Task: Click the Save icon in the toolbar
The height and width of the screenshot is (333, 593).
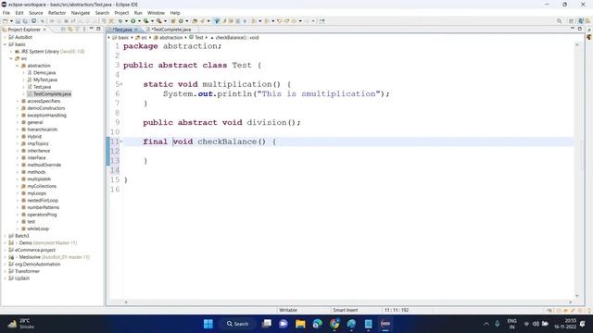Action: coord(18,21)
